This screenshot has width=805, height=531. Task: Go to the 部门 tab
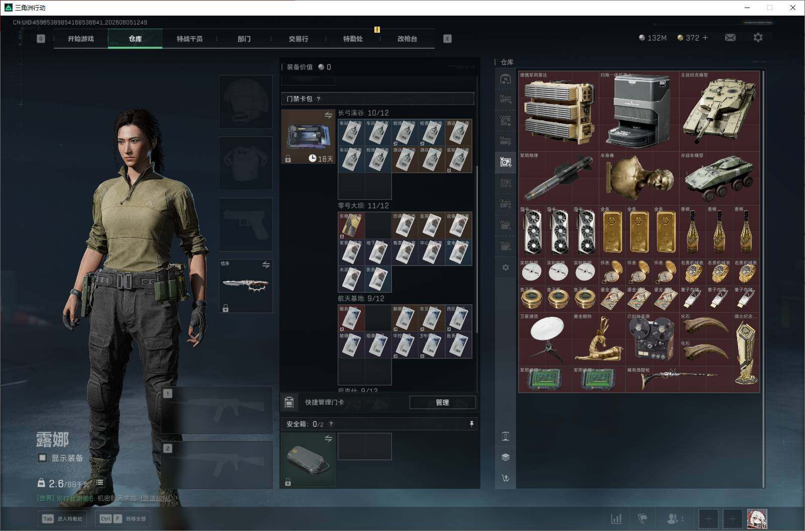pyautogui.click(x=244, y=39)
